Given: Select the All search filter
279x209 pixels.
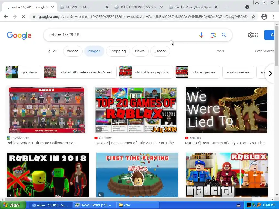Looking at the screenshot, I should (53, 51).
